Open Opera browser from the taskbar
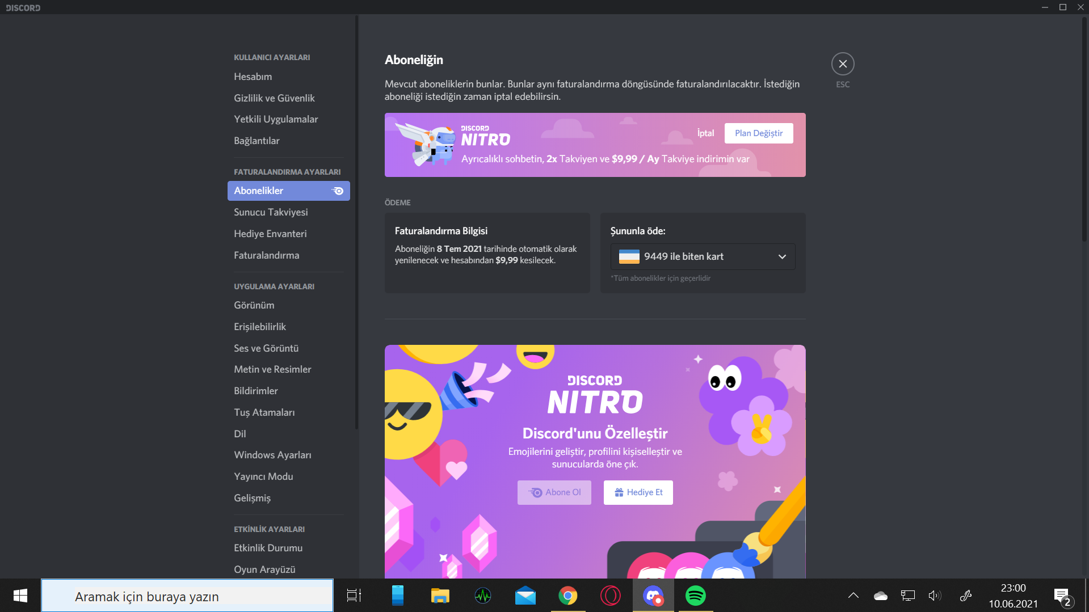Viewport: 1089px width, 612px height. 611,596
